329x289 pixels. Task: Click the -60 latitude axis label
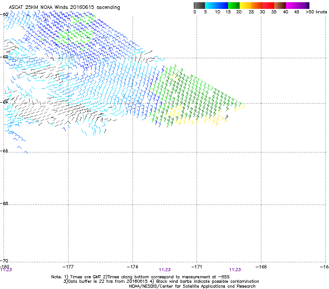(4, 15)
